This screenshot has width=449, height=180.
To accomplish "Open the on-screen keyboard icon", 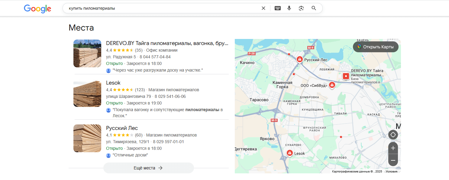I will pyautogui.click(x=278, y=8).
